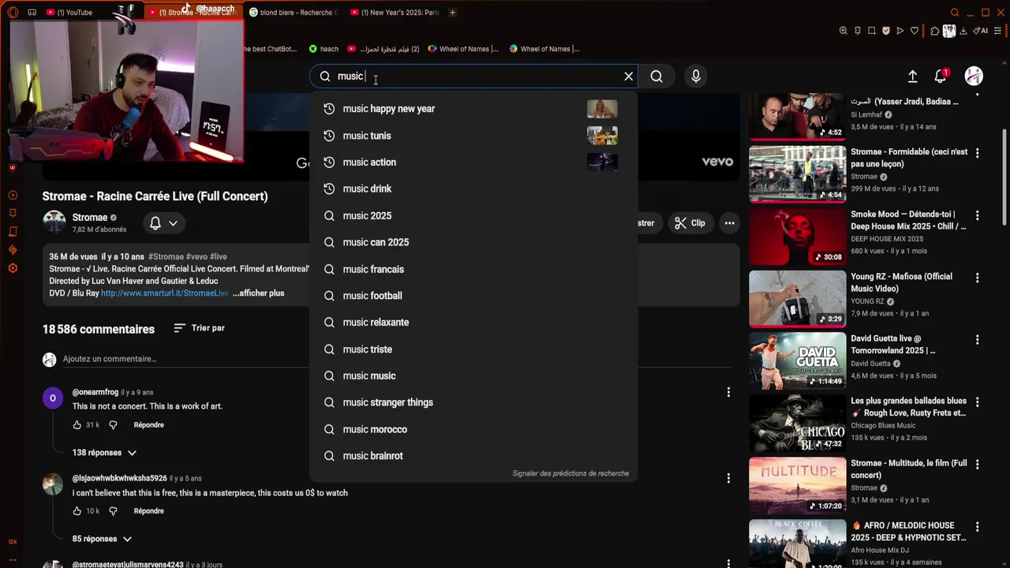Open options menu for onearmfrog comment
1010x568 pixels.
click(728, 392)
